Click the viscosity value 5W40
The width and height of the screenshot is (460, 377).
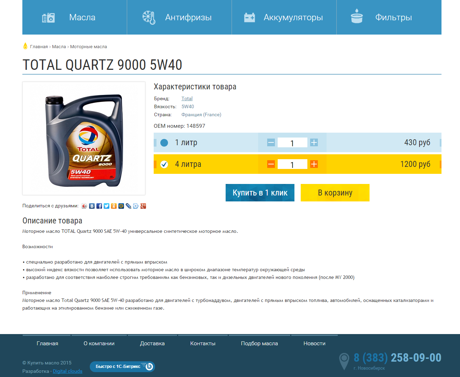coord(188,106)
